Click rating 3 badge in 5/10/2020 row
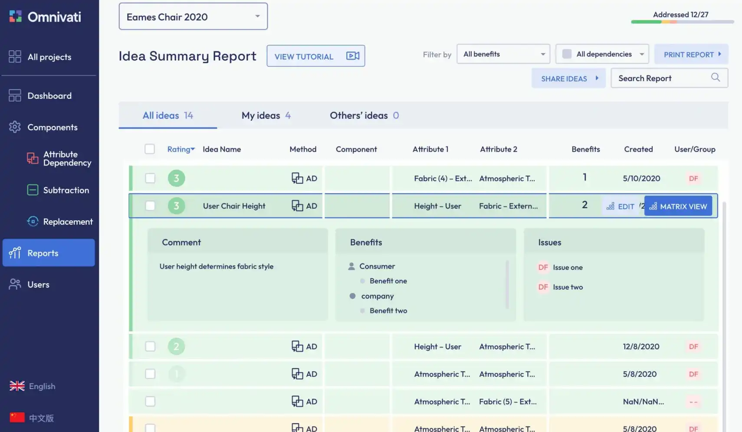This screenshot has width=742, height=432. coord(176,178)
